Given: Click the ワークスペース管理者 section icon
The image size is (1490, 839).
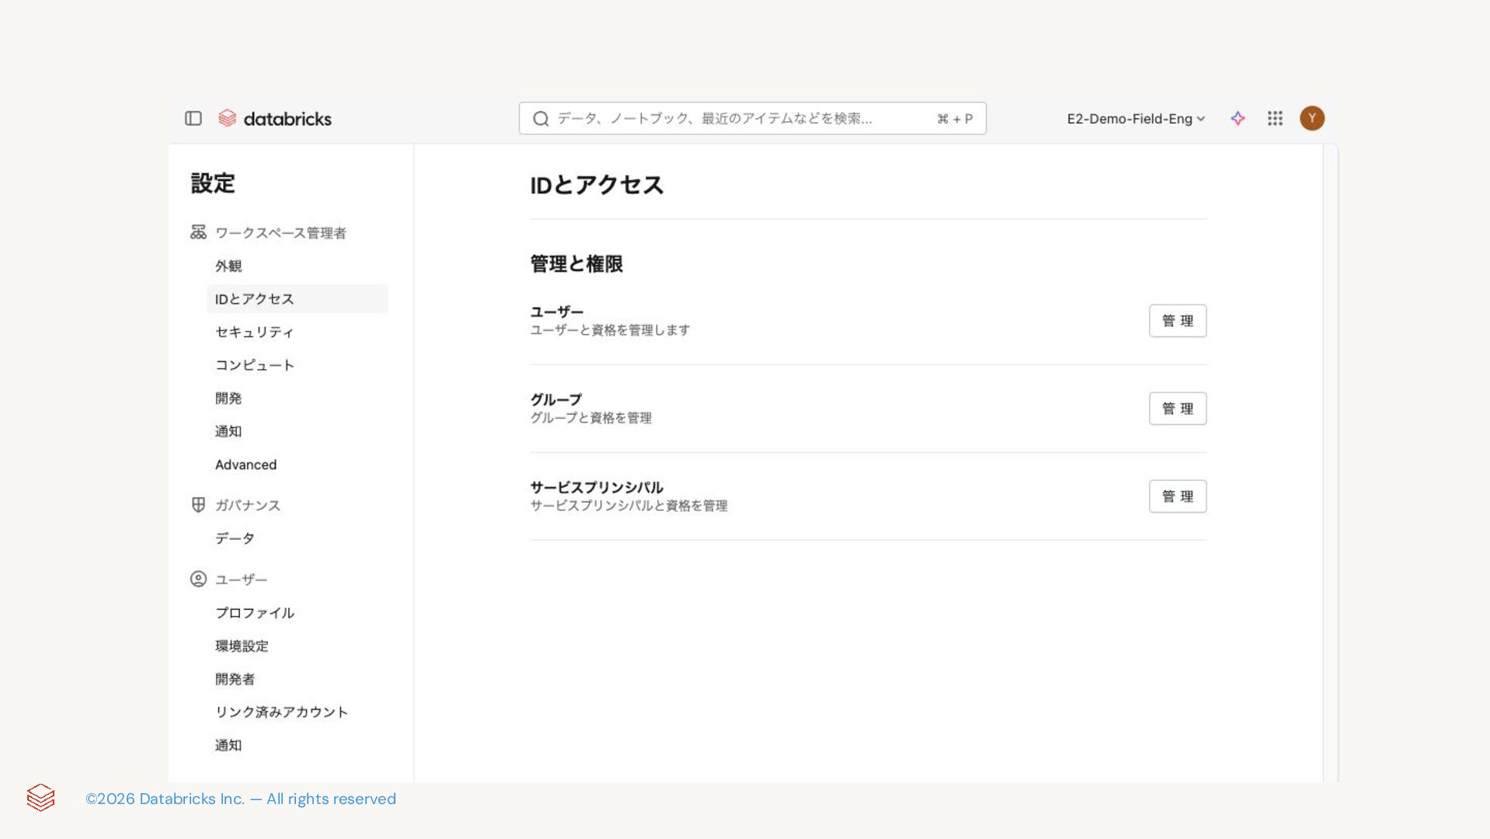Looking at the screenshot, I should coord(198,232).
